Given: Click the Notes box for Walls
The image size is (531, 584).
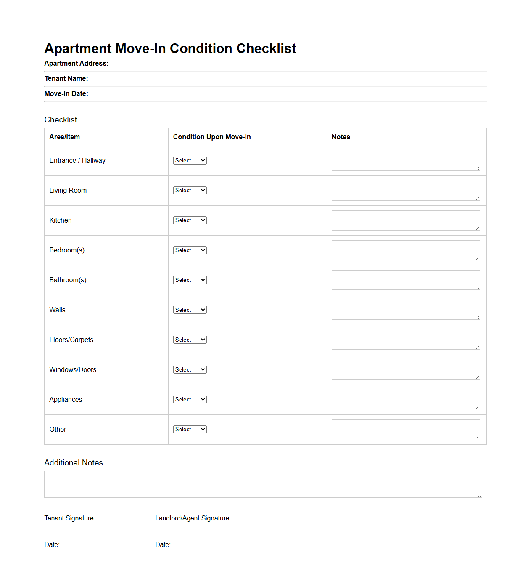Looking at the screenshot, I should tap(405, 309).
